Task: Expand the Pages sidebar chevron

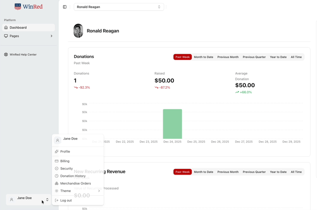Action: (x=51, y=36)
